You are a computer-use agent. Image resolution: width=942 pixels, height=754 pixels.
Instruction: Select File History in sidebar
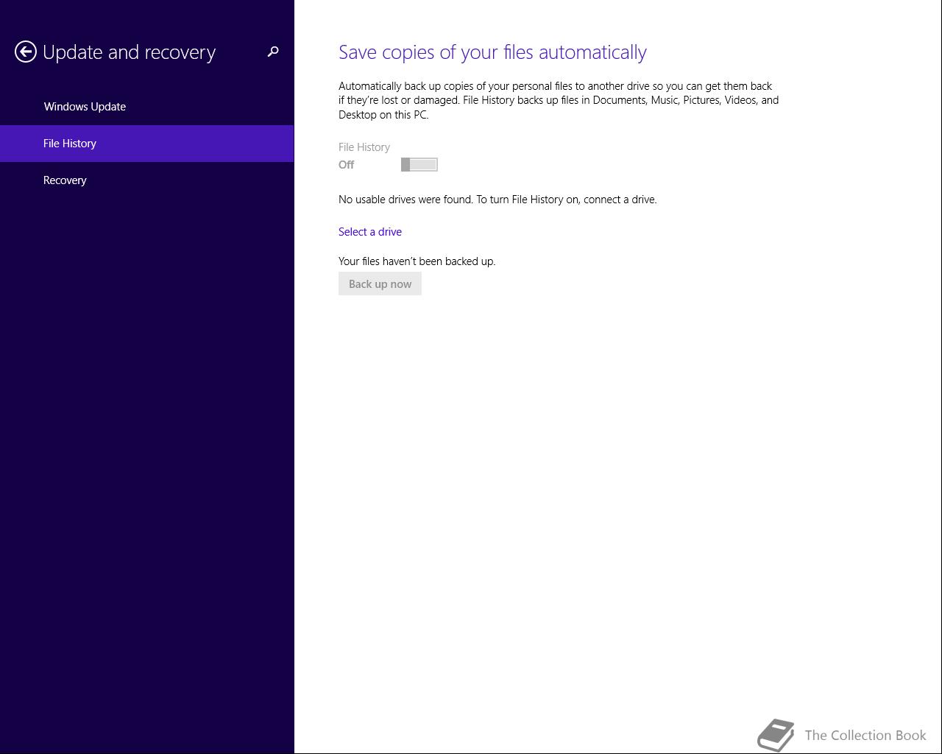(x=147, y=144)
